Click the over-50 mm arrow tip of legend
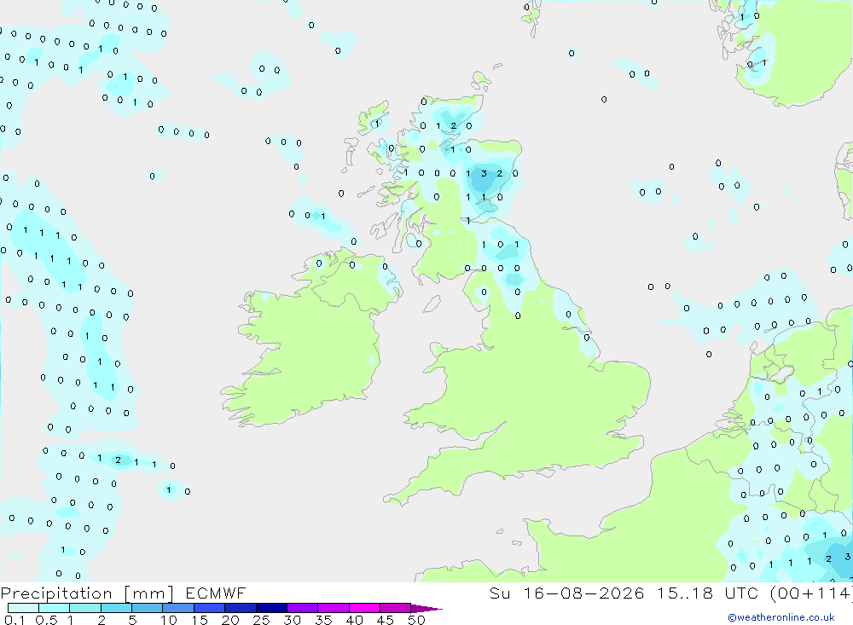The height and width of the screenshot is (625, 853). click(x=426, y=609)
